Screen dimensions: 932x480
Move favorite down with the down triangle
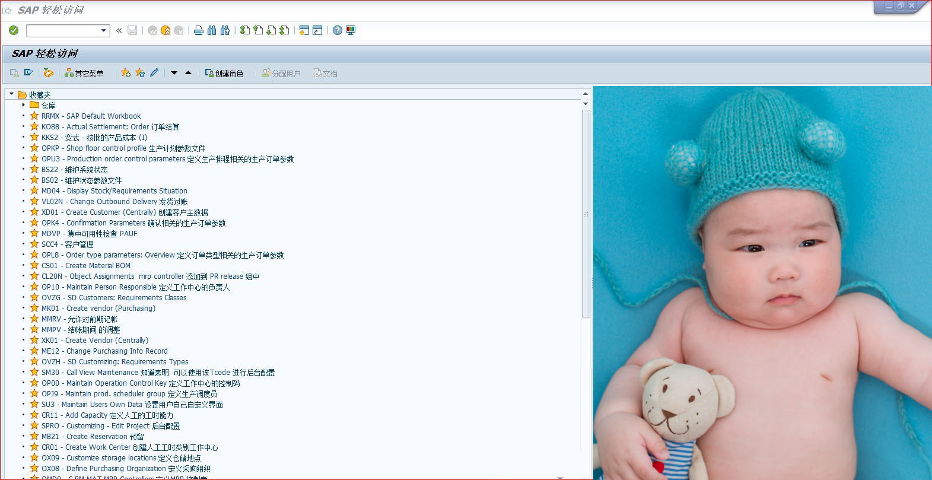point(174,73)
